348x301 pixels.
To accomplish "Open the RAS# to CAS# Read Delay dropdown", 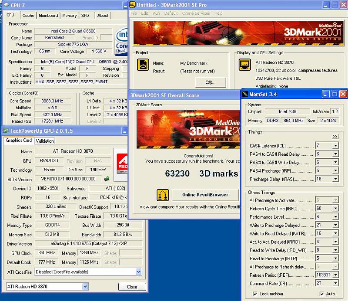I will tap(335, 154).
